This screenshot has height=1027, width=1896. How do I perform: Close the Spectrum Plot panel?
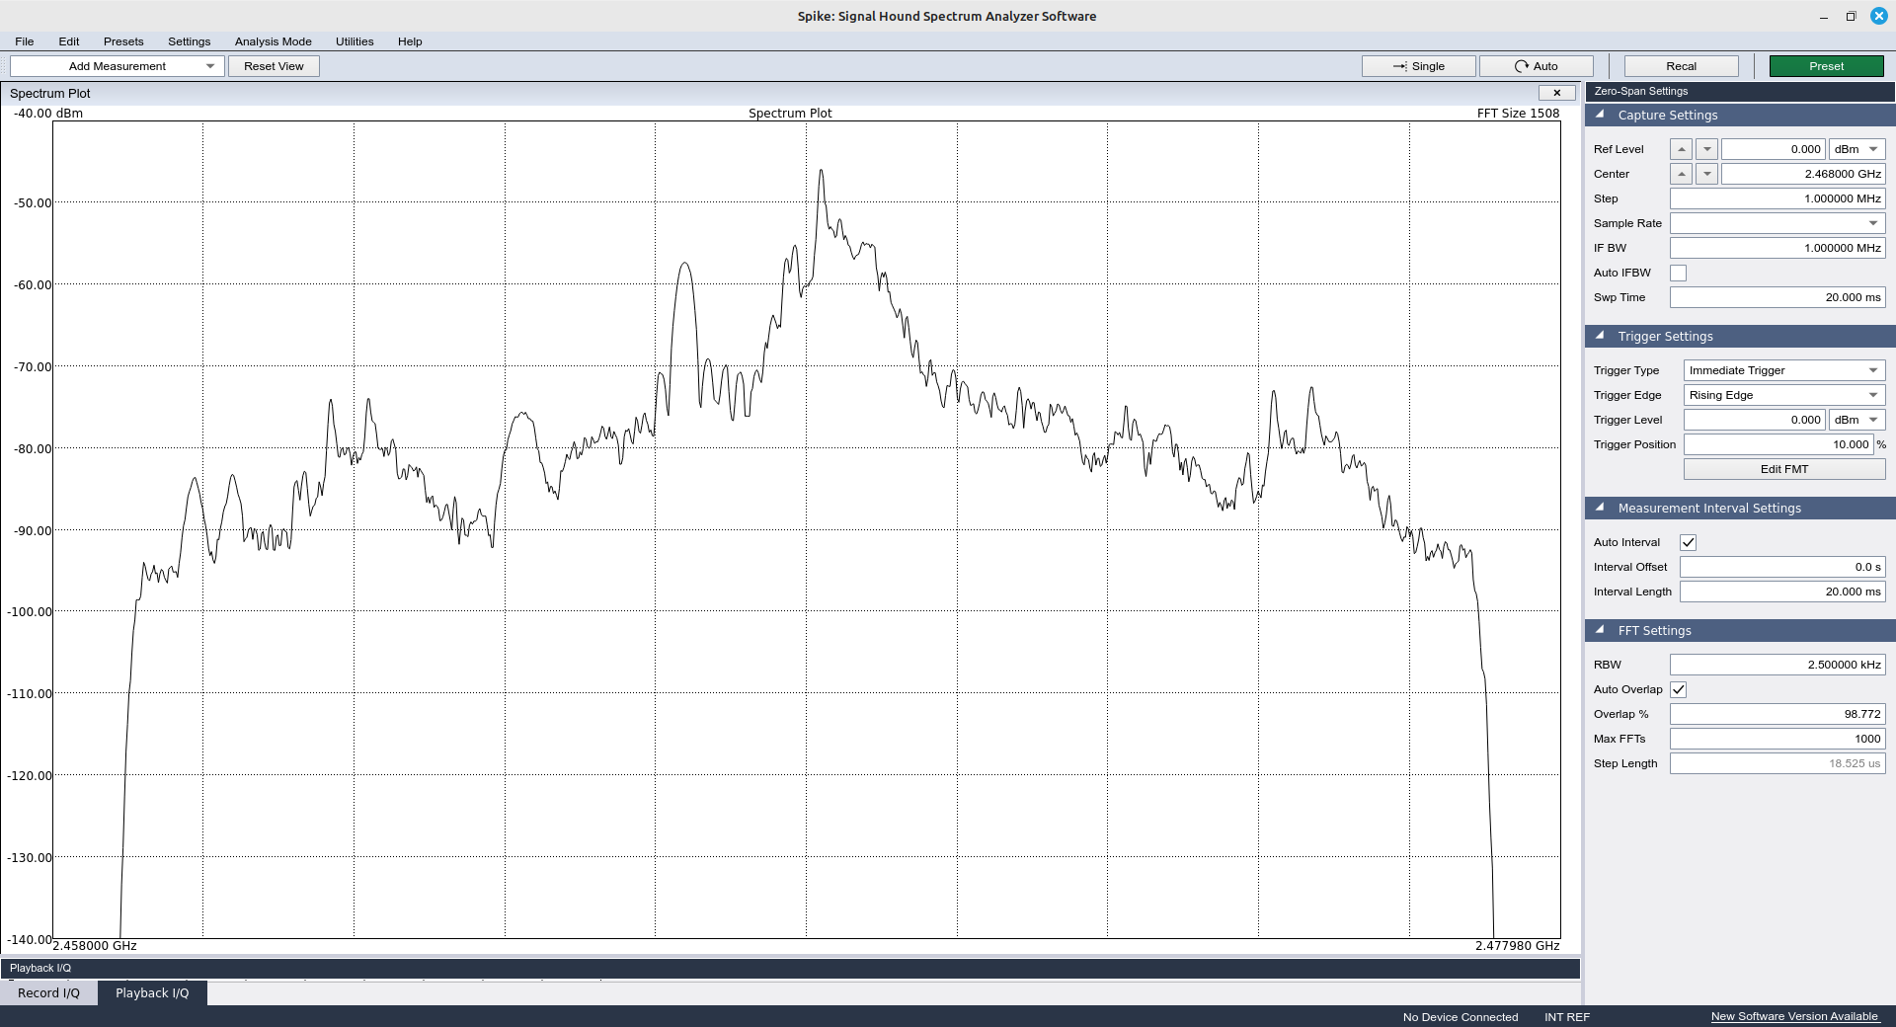(1557, 93)
